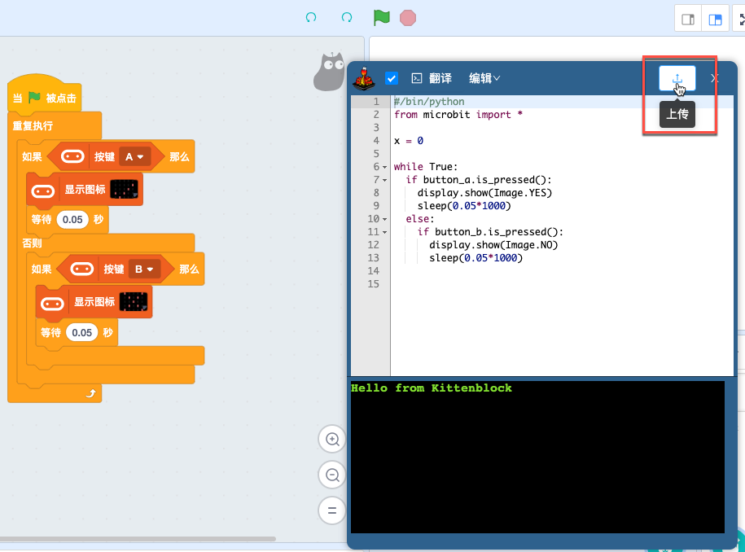Zoom out the block workspace

pos(332,475)
